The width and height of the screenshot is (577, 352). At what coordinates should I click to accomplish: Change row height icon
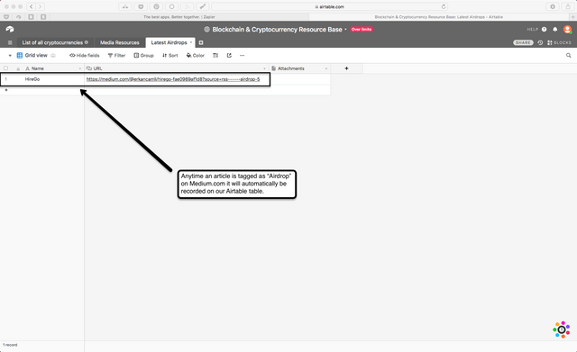click(x=215, y=56)
